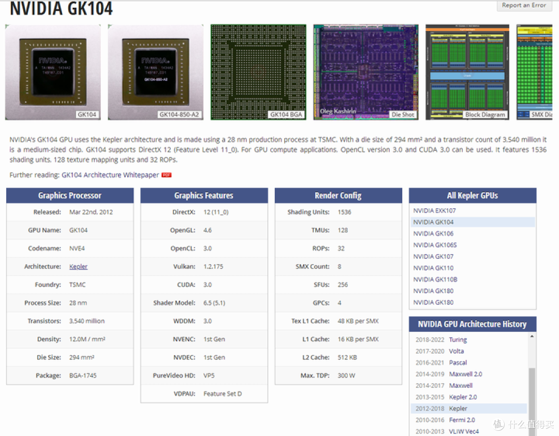The width and height of the screenshot is (559, 436).
Task: Click the PureVideo HD value VP5
Action: click(209, 376)
